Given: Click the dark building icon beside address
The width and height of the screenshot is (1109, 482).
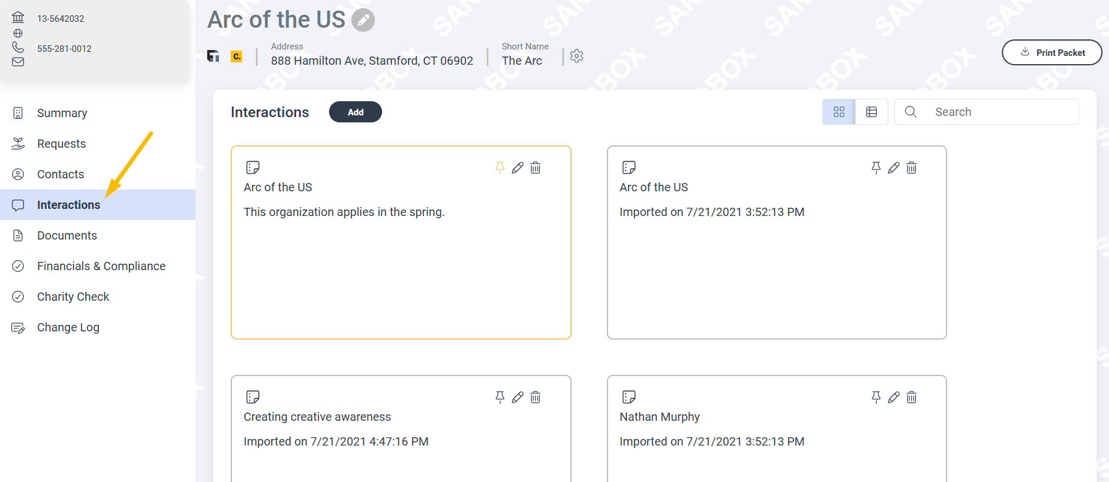Looking at the screenshot, I should [213, 56].
